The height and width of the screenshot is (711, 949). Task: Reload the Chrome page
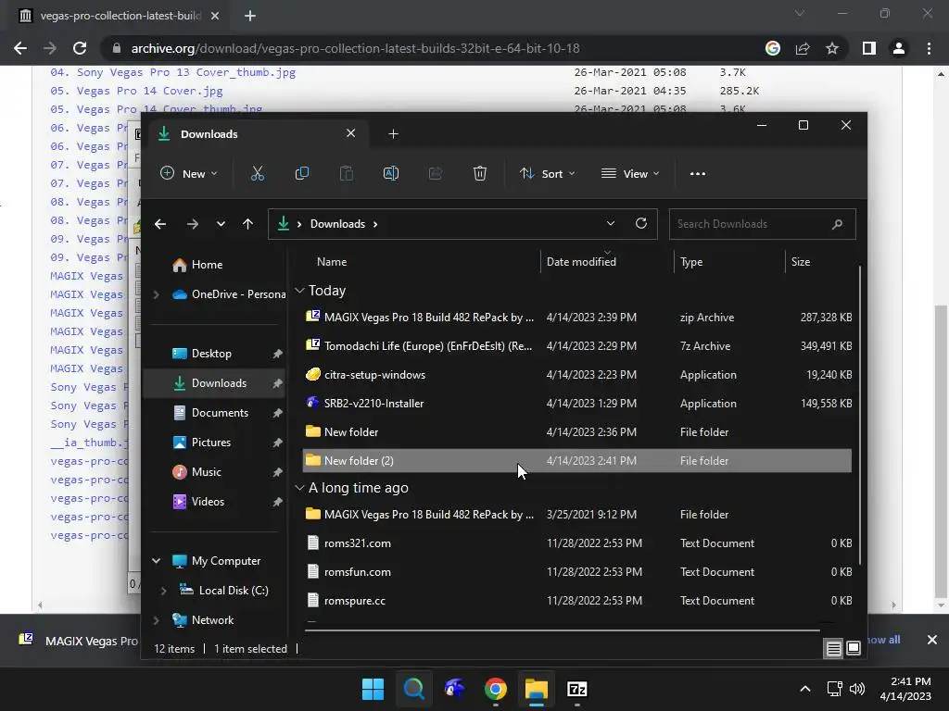click(80, 48)
